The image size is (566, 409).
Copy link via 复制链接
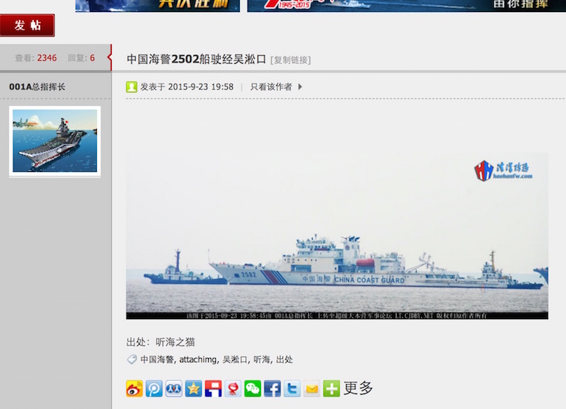click(x=291, y=60)
